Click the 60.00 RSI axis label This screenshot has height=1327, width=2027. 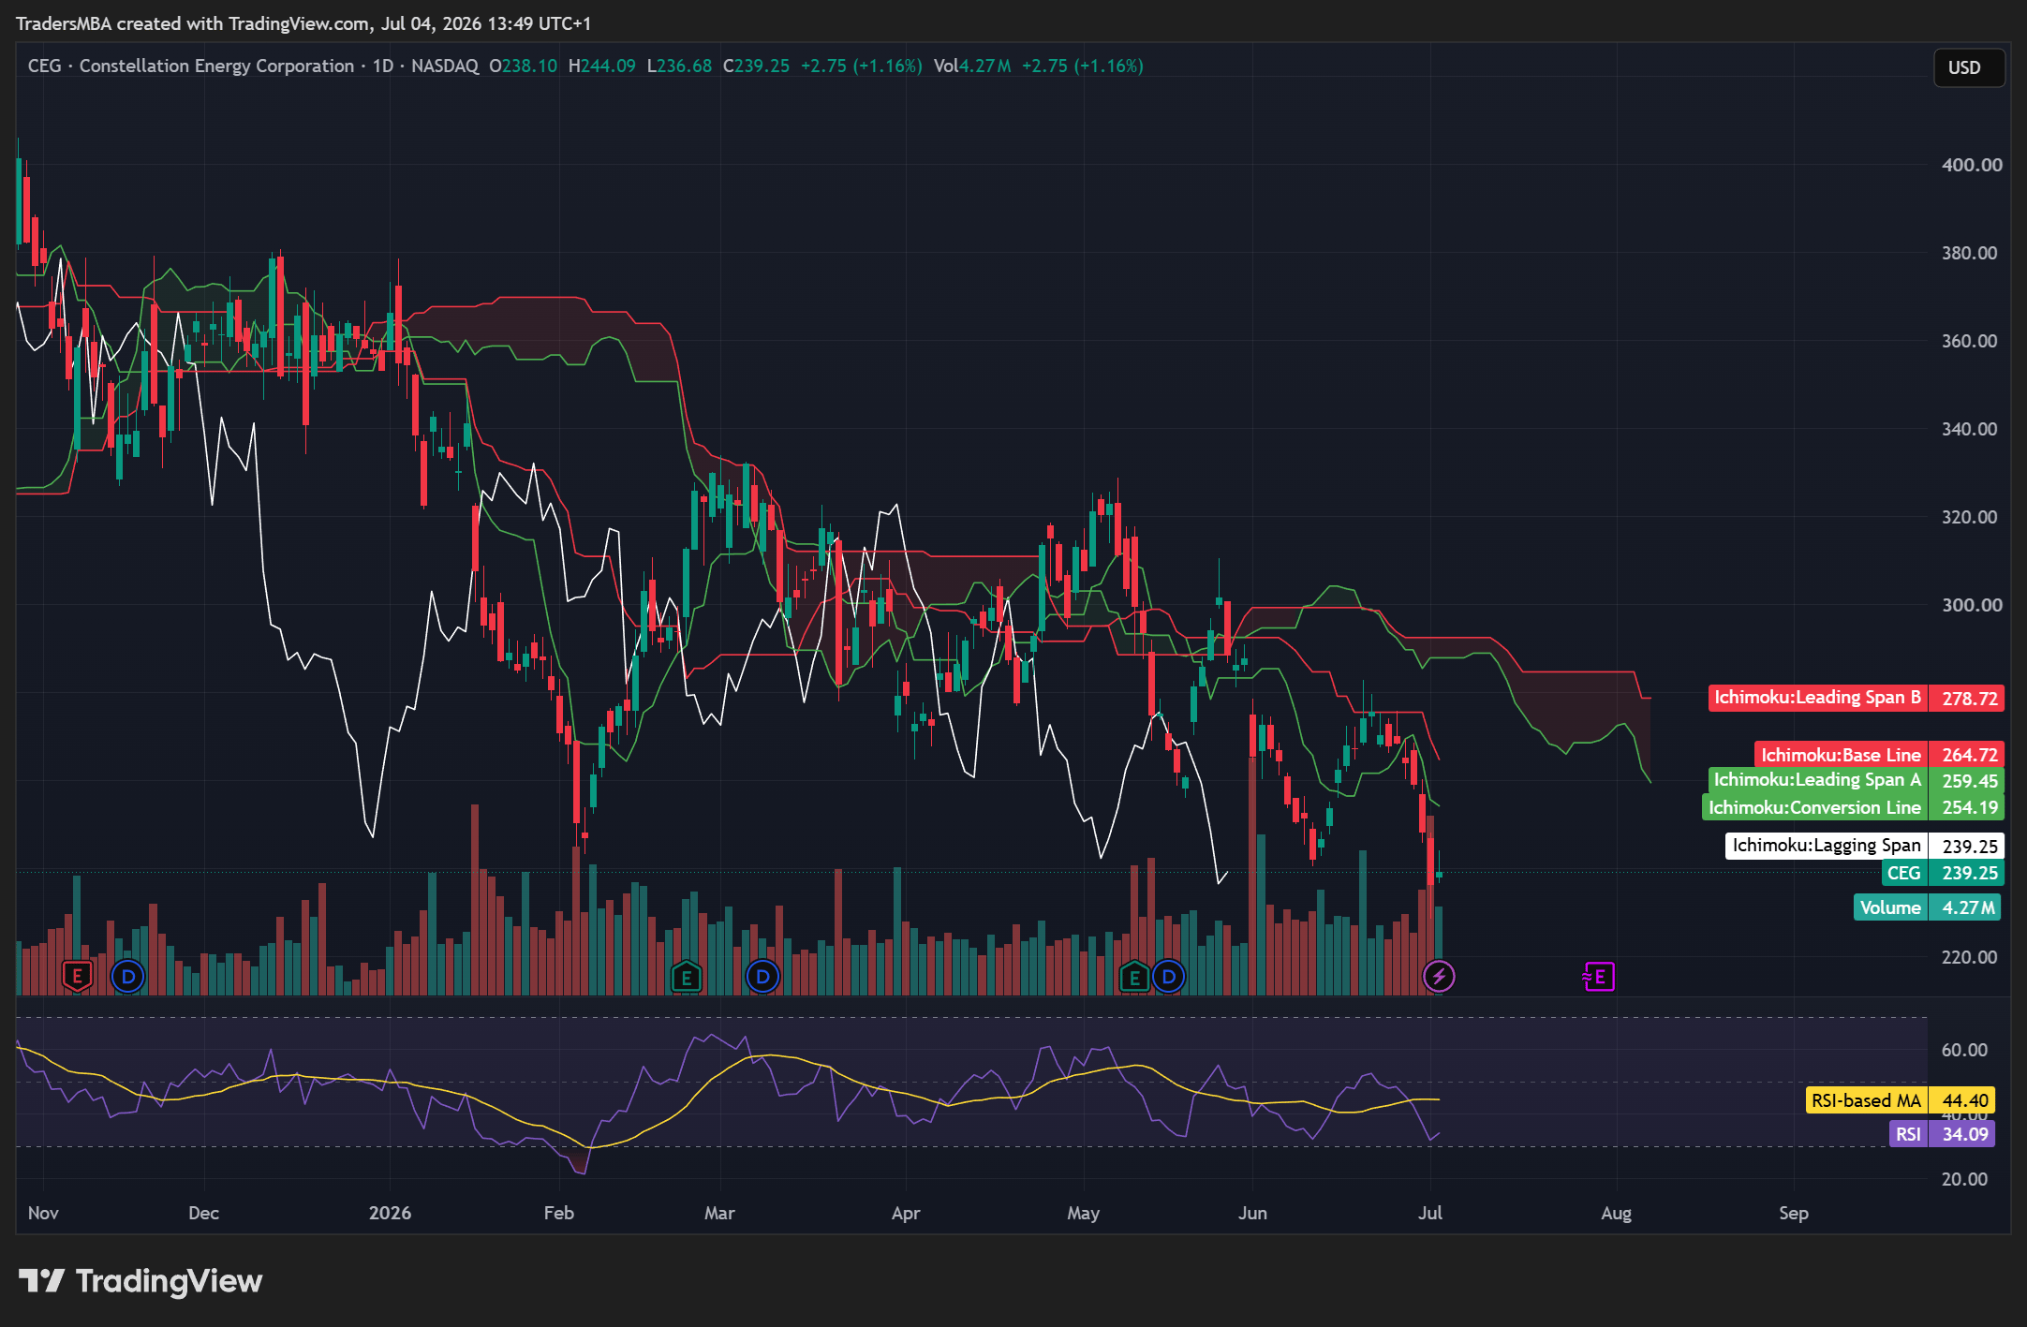pos(1964,1050)
